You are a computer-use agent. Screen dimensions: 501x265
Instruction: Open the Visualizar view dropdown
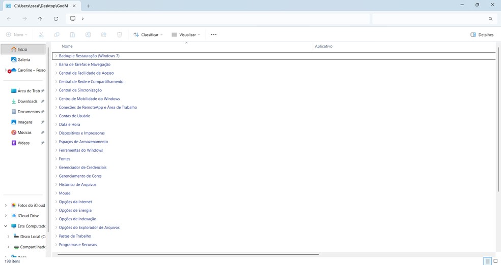point(186,35)
